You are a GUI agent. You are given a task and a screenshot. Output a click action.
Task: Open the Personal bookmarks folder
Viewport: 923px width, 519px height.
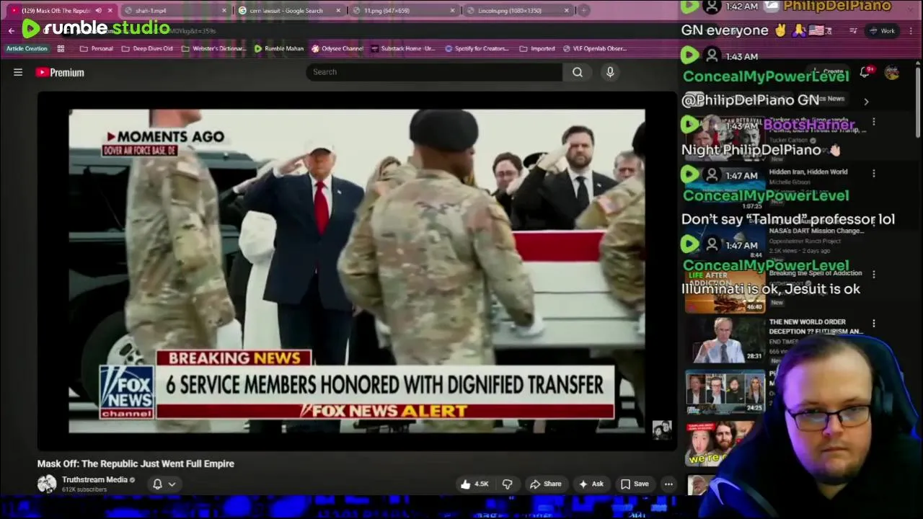[97, 48]
